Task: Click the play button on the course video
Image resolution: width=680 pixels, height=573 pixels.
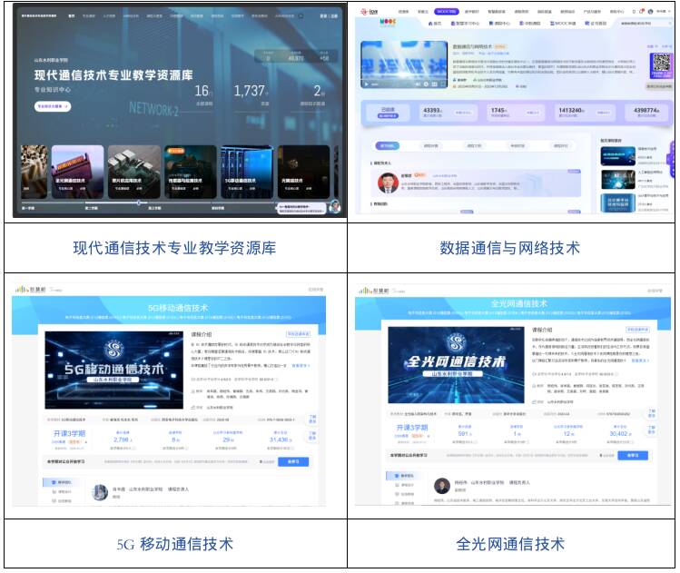Action: (367, 84)
